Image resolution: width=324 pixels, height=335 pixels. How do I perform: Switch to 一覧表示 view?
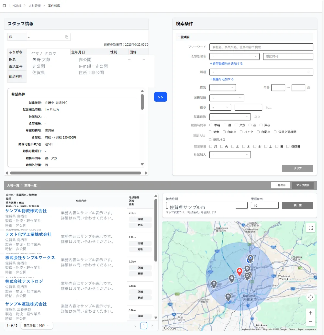point(280,185)
